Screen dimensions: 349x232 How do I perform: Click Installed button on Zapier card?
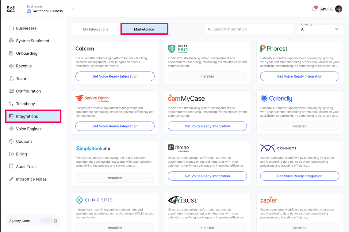click(x=300, y=227)
